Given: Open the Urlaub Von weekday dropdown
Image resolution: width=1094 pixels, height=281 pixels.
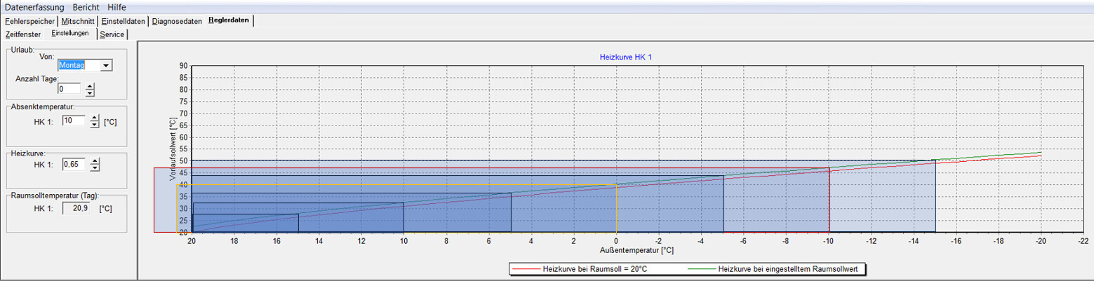Looking at the screenshot, I should click(106, 65).
